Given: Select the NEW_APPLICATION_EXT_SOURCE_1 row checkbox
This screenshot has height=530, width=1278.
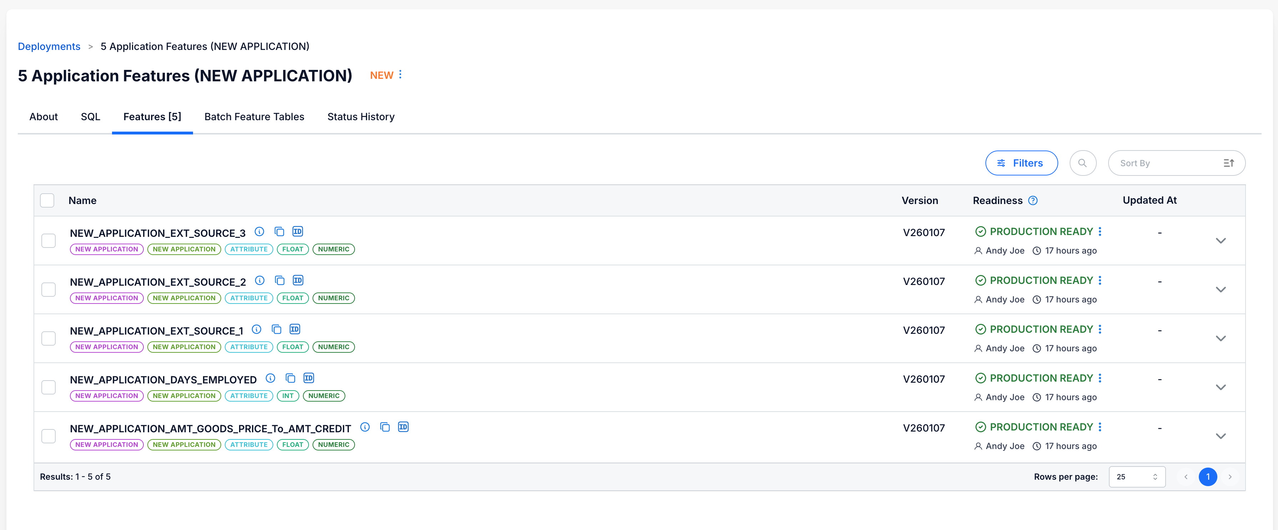Looking at the screenshot, I should coord(48,338).
